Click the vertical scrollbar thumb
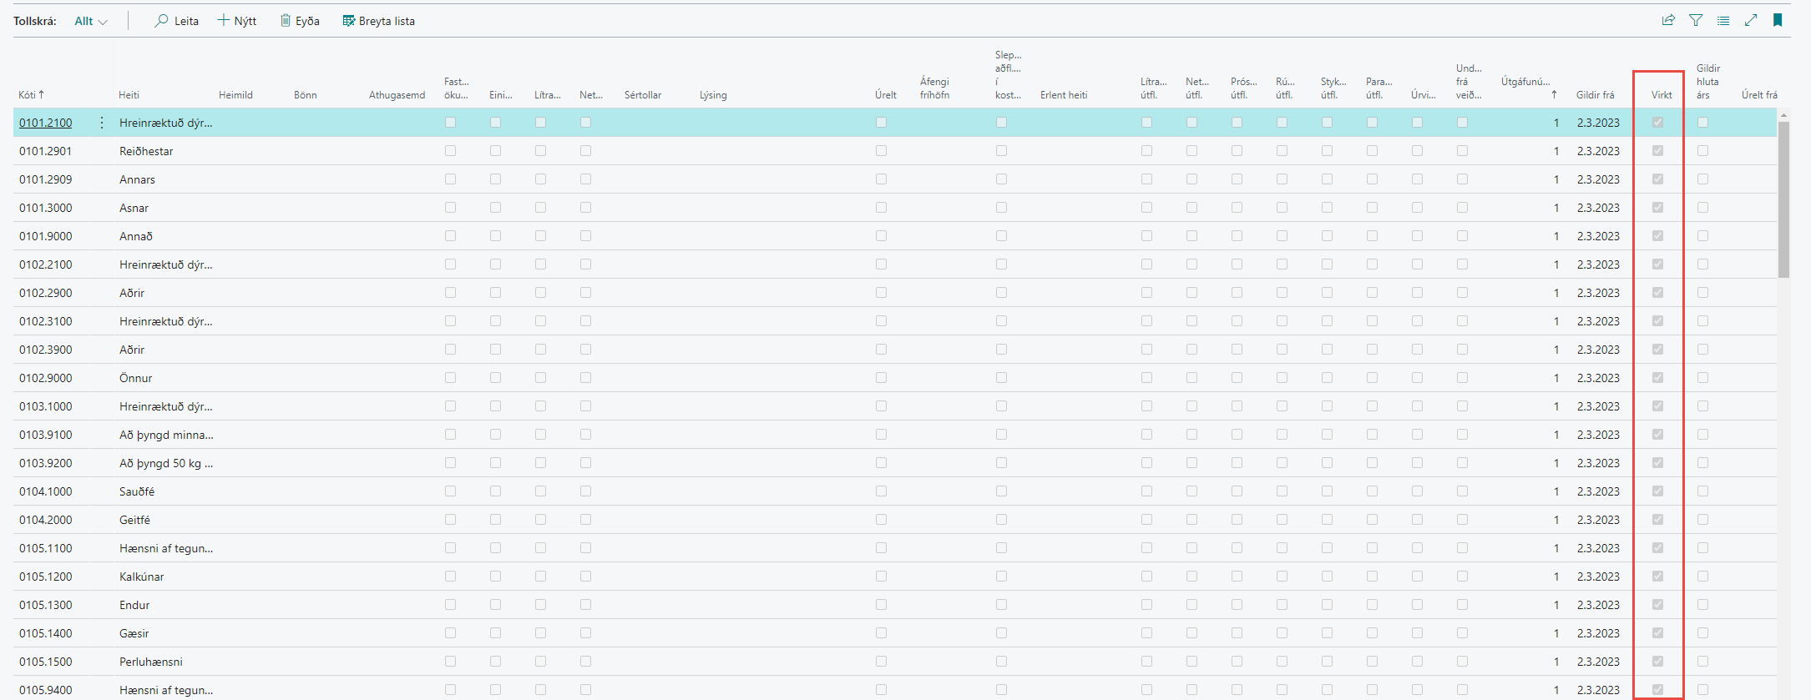This screenshot has width=1811, height=700. 1783,200
